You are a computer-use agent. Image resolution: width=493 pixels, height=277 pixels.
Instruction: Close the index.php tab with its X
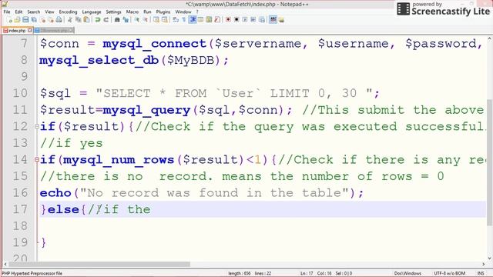pyautogui.click(x=30, y=30)
